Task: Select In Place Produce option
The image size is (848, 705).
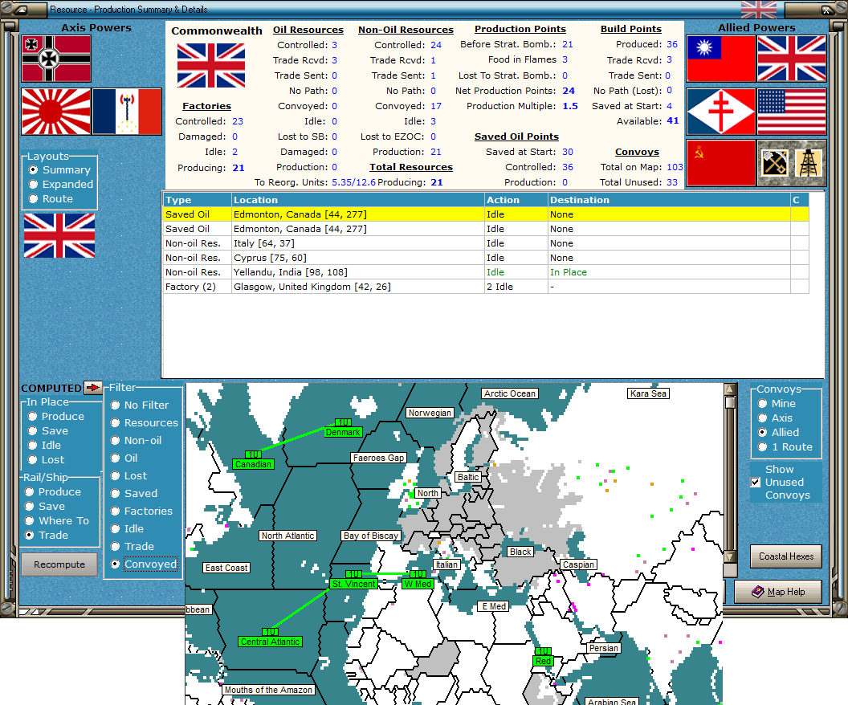Action: (56, 416)
